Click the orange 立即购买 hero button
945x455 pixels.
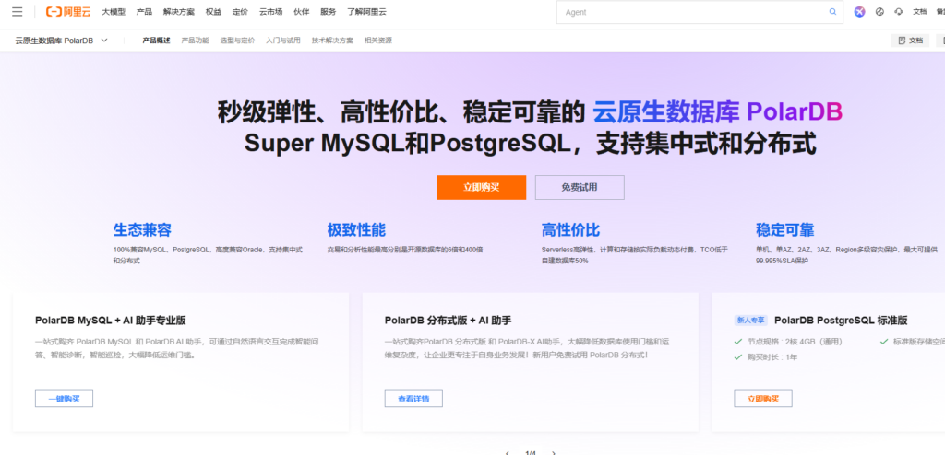[482, 187]
